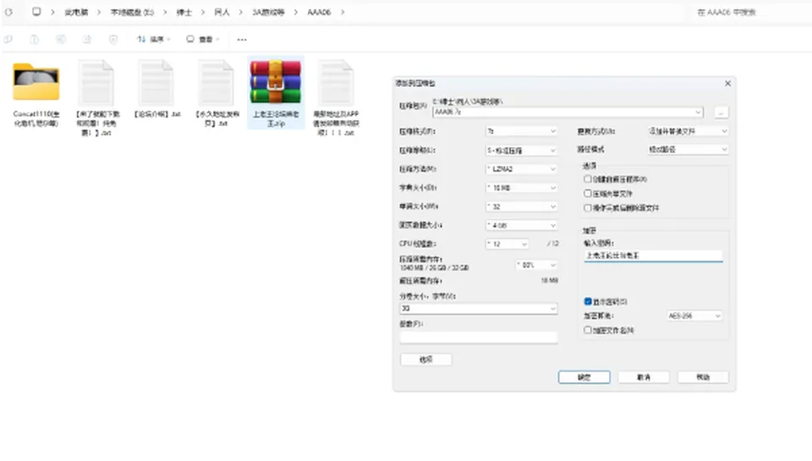Select the 【永久地址发布页】.txt file icon
Viewport: 812px width, 461px height.
coord(216,82)
